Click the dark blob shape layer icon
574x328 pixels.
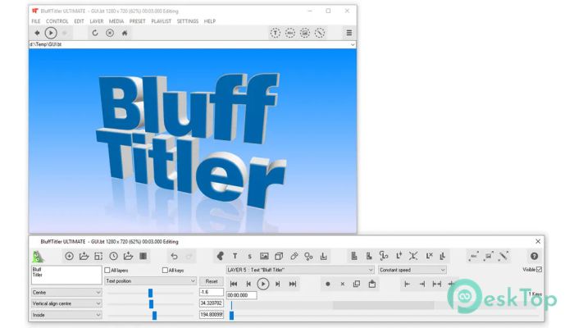pos(220,256)
